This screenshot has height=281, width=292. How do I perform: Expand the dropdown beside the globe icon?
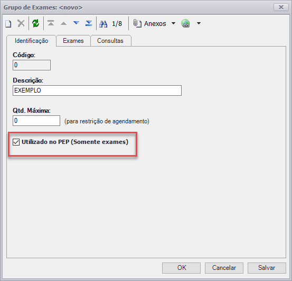pyautogui.click(x=199, y=23)
